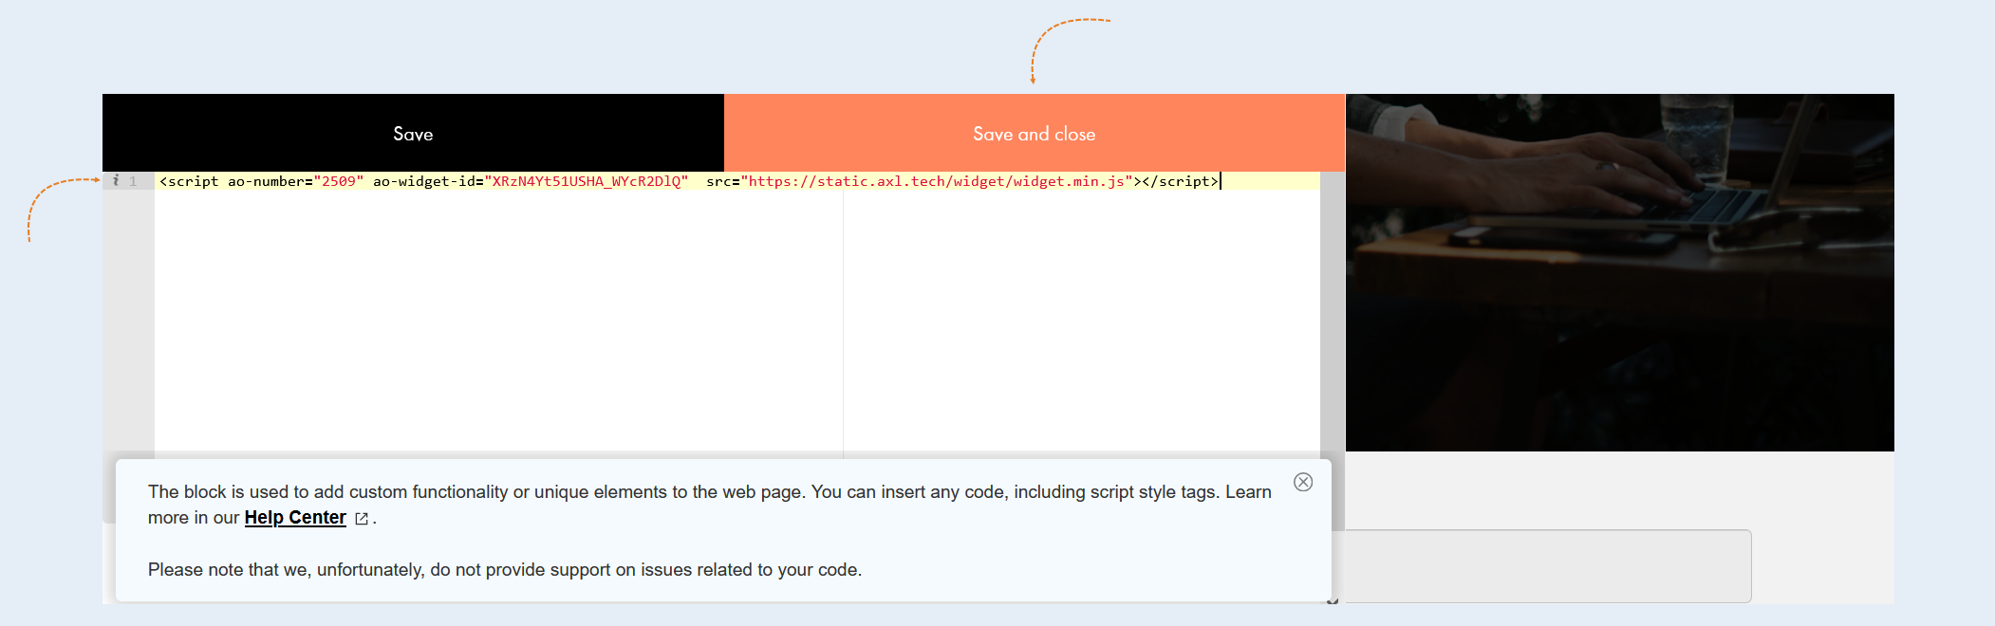Click inside the code editor on line 1
This screenshot has width=1995, height=626.
tap(736, 181)
